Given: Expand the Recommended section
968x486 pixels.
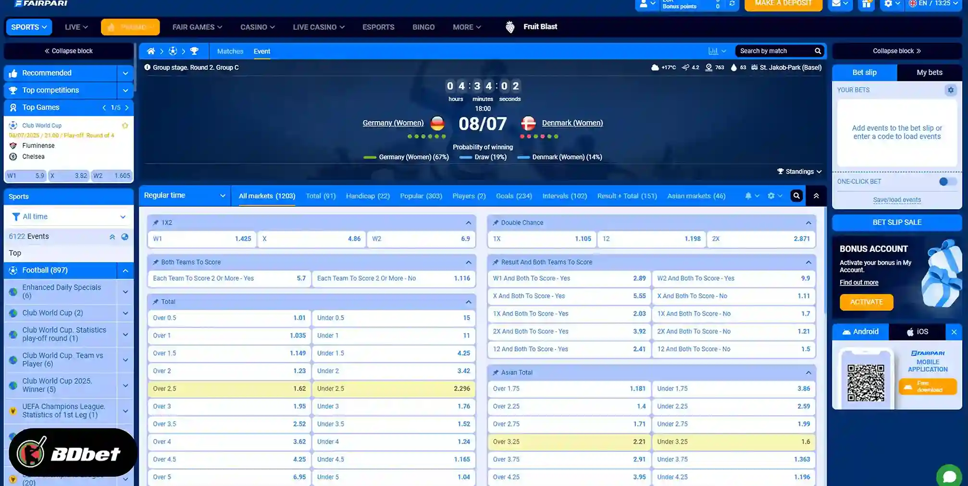Looking at the screenshot, I should point(125,73).
